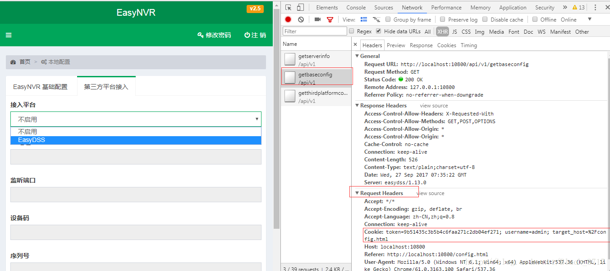
Task: Check the Disable cache option
Action: click(485, 19)
